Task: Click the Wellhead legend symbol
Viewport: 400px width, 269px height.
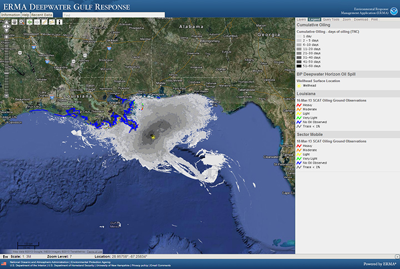Action: coord(299,86)
